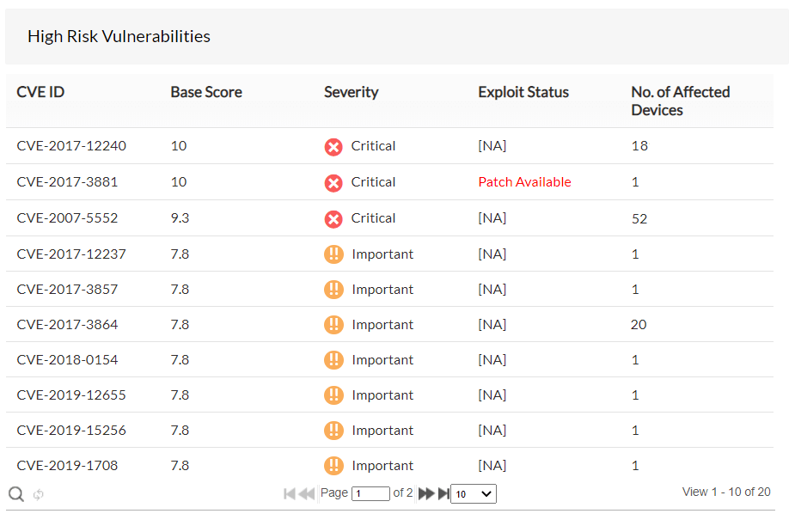The width and height of the screenshot is (795, 526).
Task: Click the Important severity icon for CVE-2017-12237
Action: (x=333, y=254)
